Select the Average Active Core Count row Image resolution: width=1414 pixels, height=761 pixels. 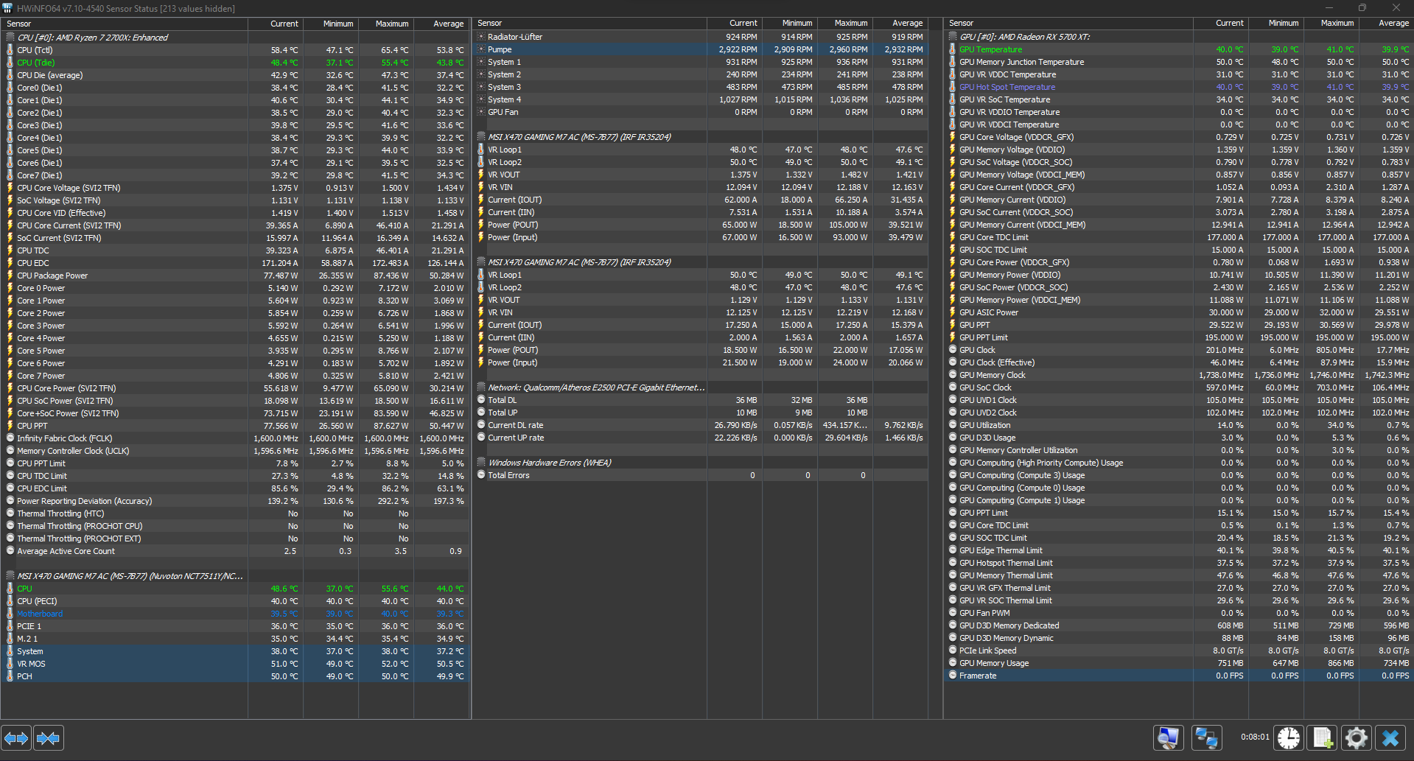click(x=236, y=551)
